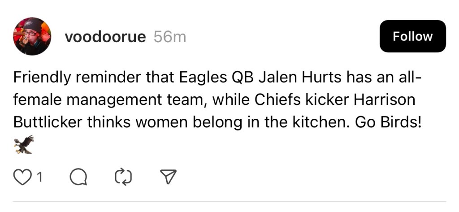Share the post with the paper plane icon
The width and height of the screenshot is (459, 212).
167,178
